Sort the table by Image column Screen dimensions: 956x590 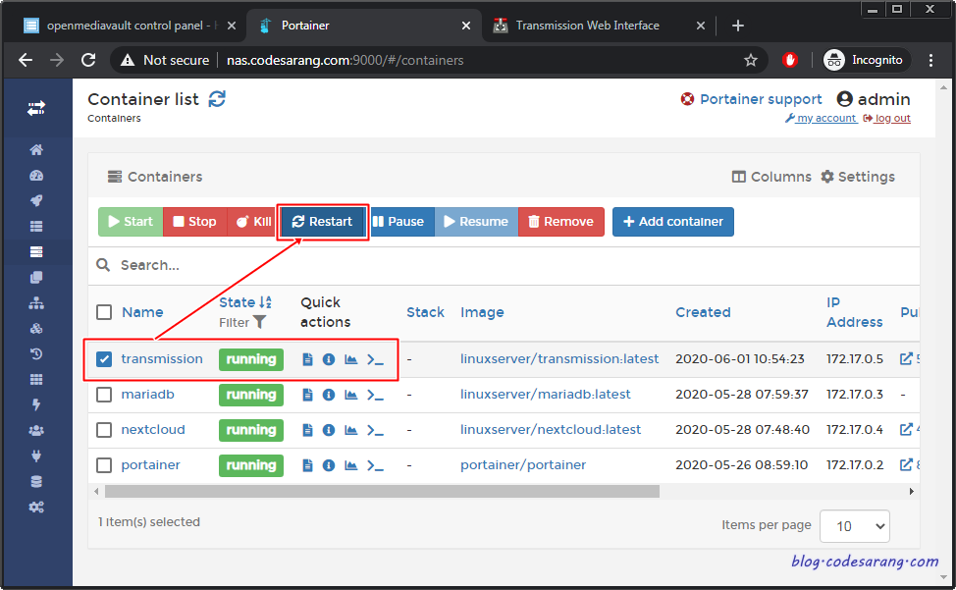482,312
